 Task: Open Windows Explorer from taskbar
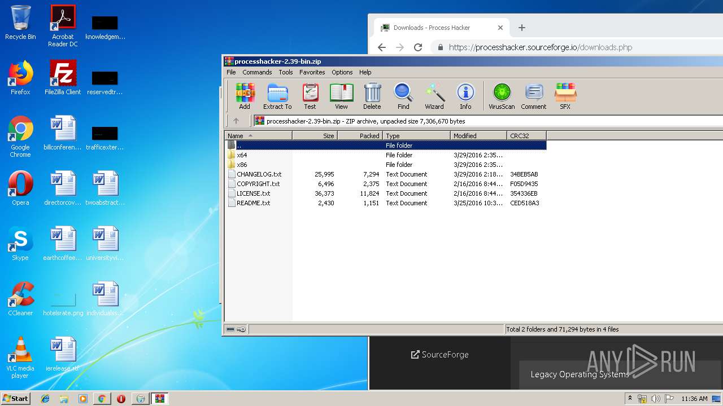pos(64,399)
